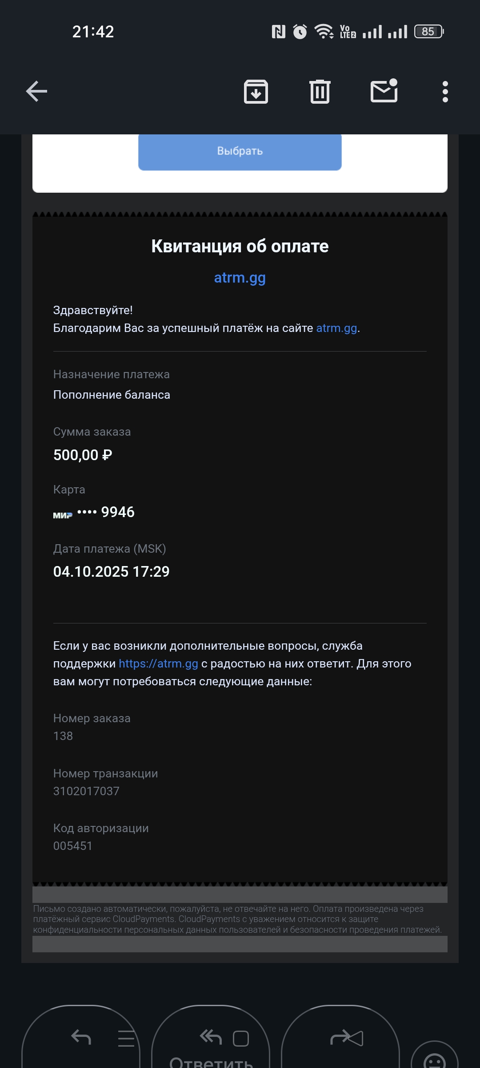
Task: Tap the battery level indicator showing 85
Action: 429,32
